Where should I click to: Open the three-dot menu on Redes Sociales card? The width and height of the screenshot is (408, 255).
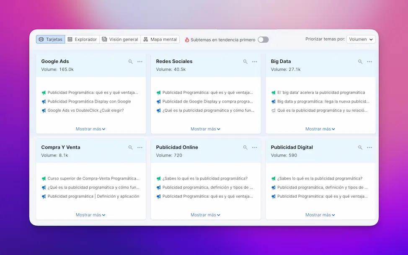point(255,62)
